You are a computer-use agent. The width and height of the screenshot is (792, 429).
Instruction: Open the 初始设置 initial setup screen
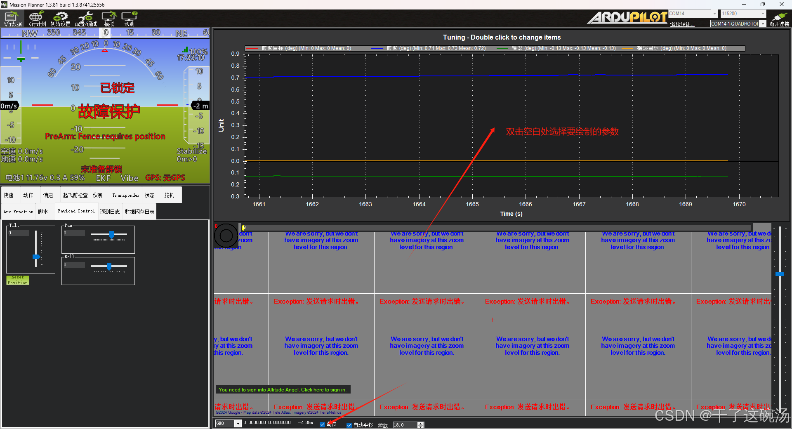pyautogui.click(x=60, y=19)
